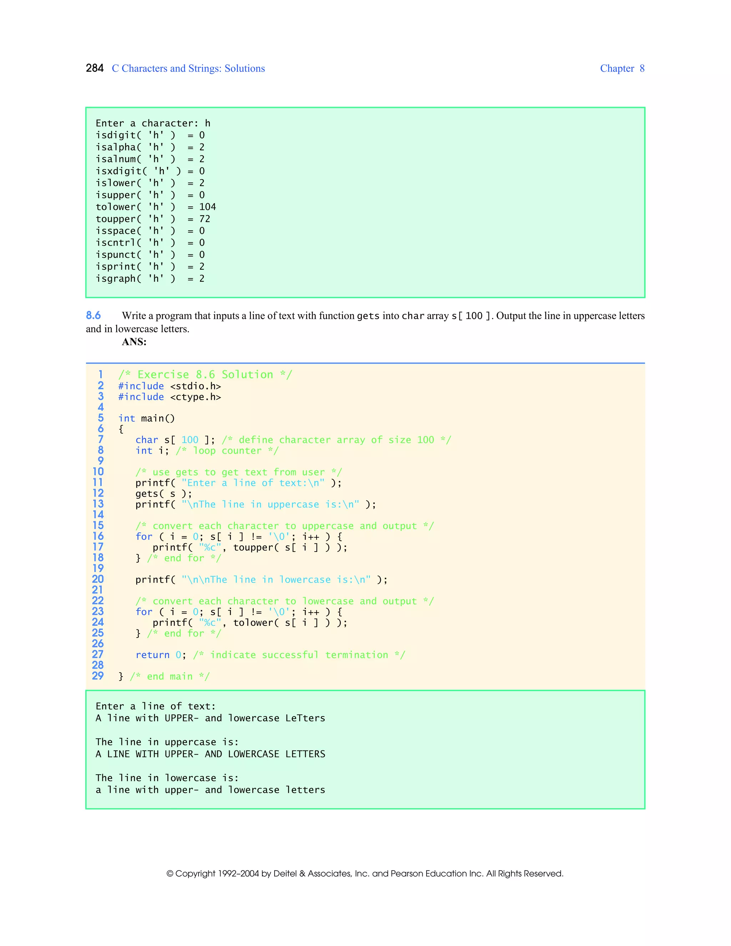Click the output line starting with isspace( 'h' )
The image size is (731, 946).
pos(150,231)
